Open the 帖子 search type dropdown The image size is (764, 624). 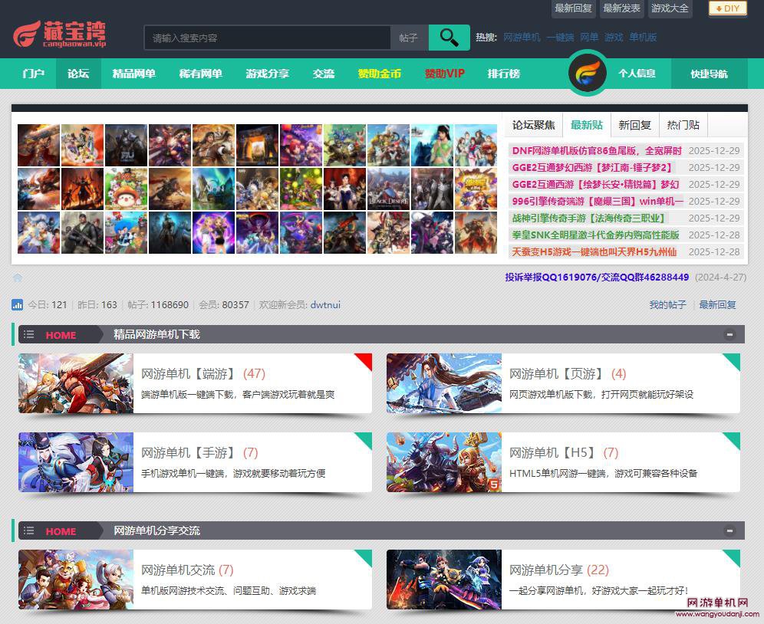pyautogui.click(x=409, y=38)
